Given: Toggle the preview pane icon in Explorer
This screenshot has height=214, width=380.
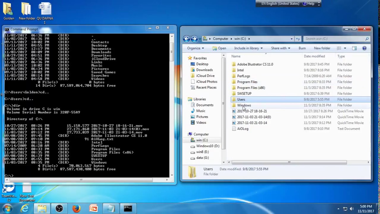Looking at the screenshot, I should point(354,48).
